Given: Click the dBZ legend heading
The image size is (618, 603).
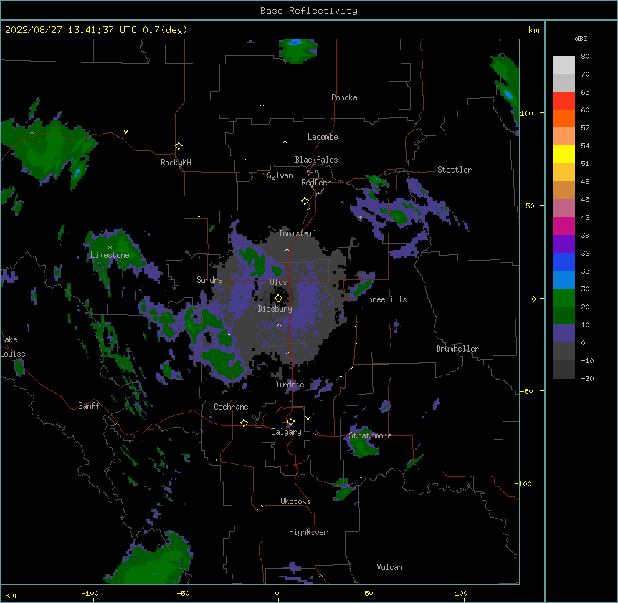Looking at the screenshot, I should point(581,39).
